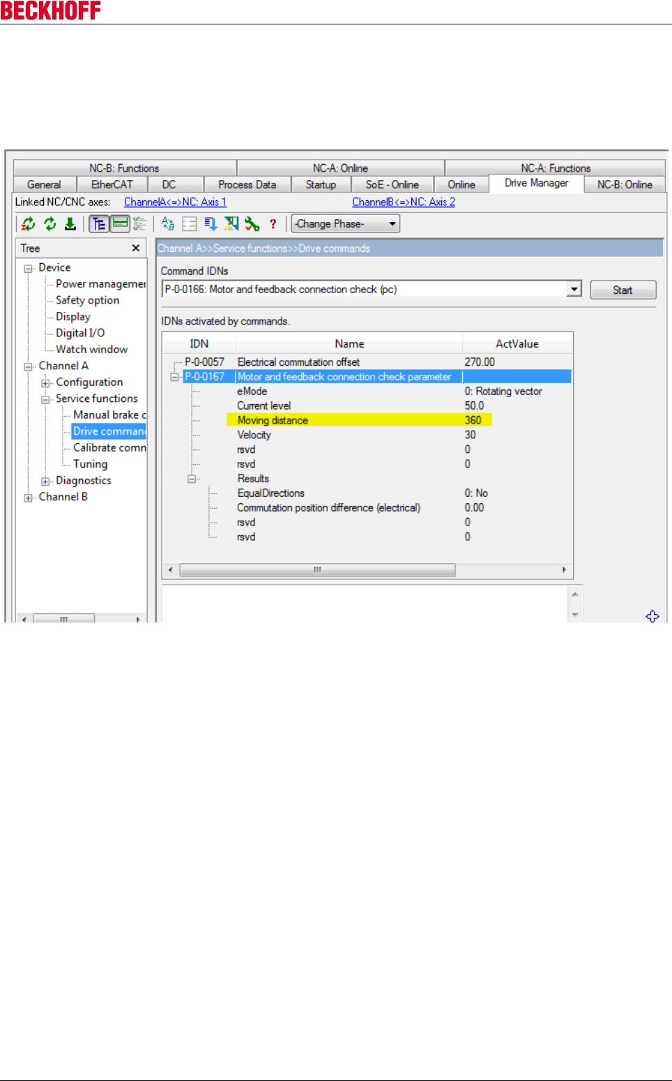The height and width of the screenshot is (1081, 672).
Task: Click the red question mark help icon
Action: pyautogui.click(x=273, y=224)
